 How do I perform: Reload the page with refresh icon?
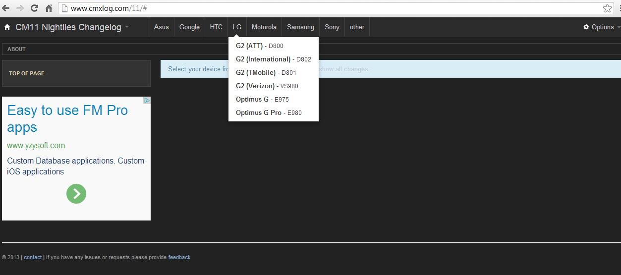pos(34,8)
